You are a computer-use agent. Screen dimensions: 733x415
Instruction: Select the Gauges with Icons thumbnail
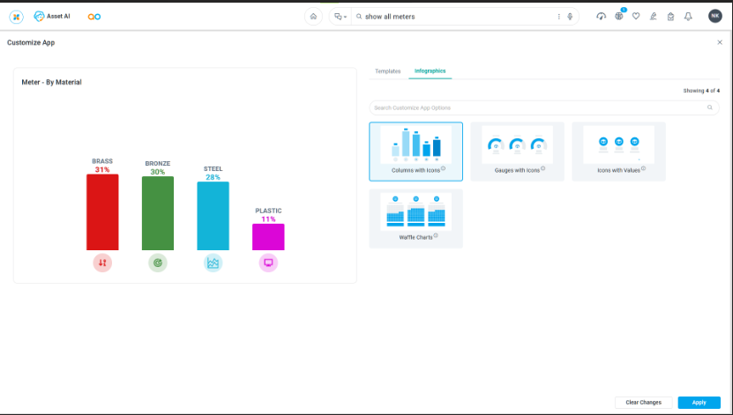point(517,151)
